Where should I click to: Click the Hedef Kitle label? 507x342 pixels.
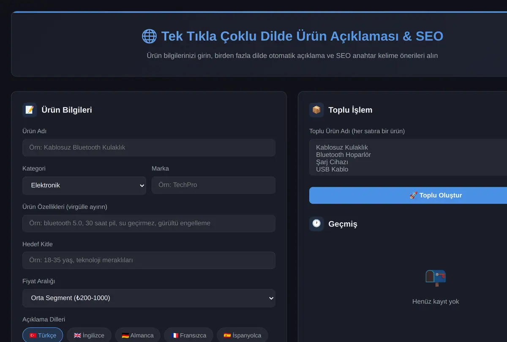38,244
